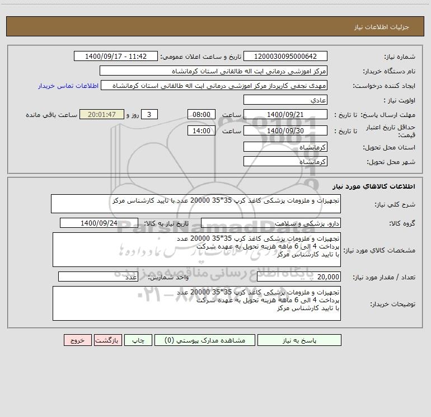Click the quantity field 20,000

pos(299,277)
